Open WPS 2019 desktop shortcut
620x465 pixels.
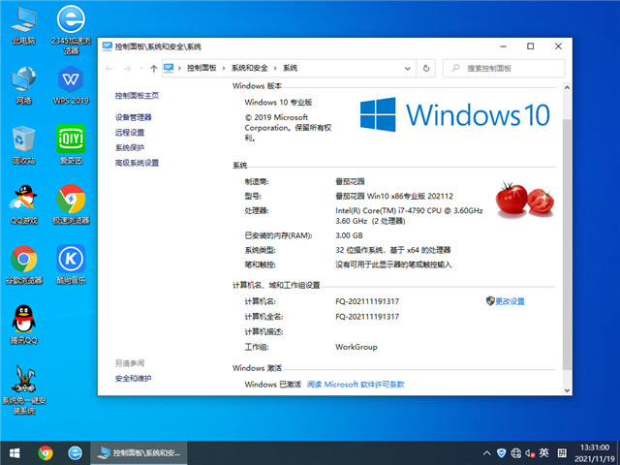click(71, 85)
